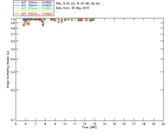Click the AOT 675nm legend entry

coord(33,8)
